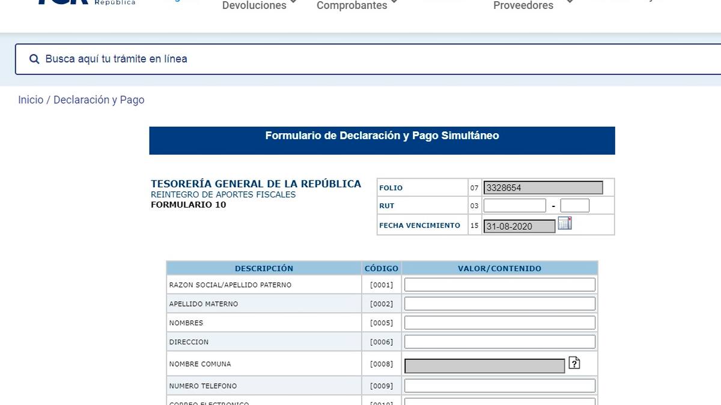Click the 'DESCRIPCIÓN' column header

click(264, 268)
